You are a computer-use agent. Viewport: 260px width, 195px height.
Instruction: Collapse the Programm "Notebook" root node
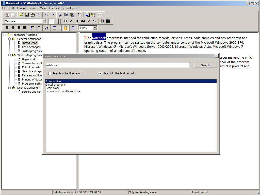click(x=5, y=35)
